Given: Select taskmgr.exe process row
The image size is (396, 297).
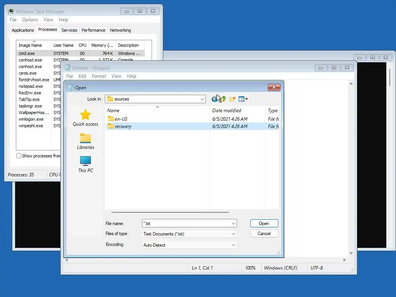Looking at the screenshot, I should tap(39, 106).
